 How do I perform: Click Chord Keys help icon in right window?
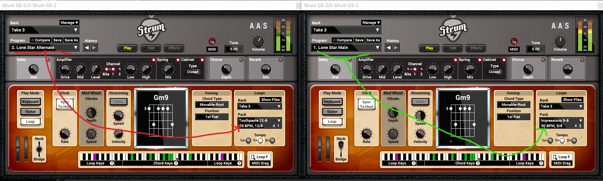tap(478, 163)
